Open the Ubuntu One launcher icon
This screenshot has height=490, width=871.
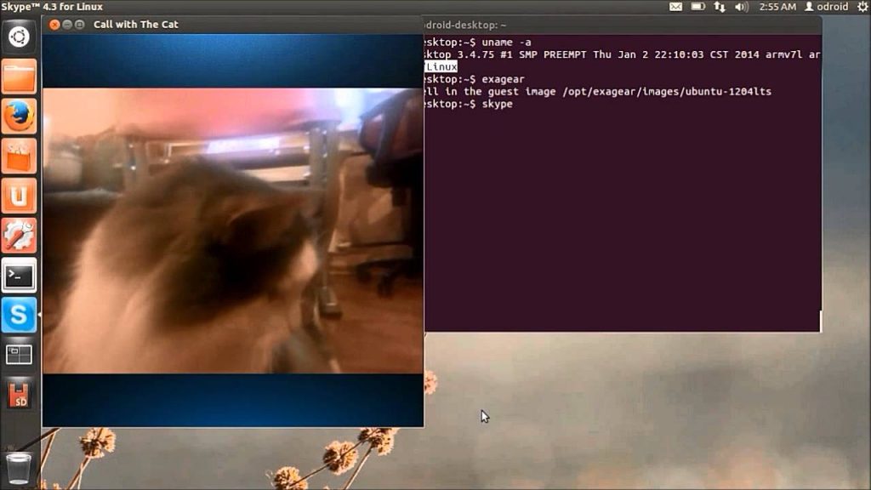(x=19, y=196)
